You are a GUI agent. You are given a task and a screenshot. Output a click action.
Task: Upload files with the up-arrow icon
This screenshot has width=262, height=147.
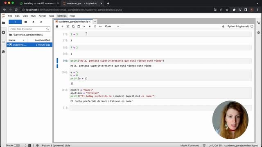[33, 22]
